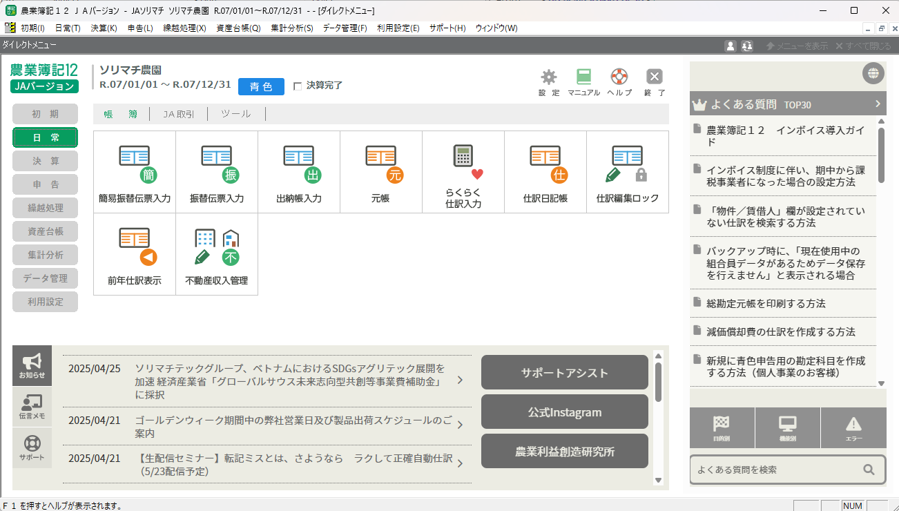
Task: Open the ウィンドウ(W) menu
Action: point(496,28)
